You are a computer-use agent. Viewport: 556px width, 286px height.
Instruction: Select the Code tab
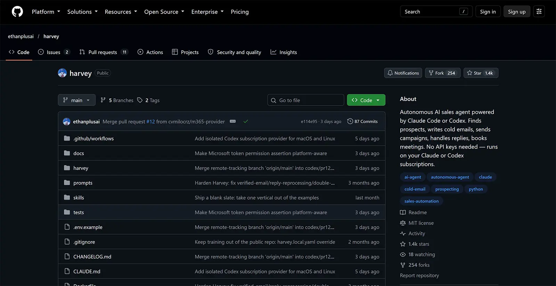pos(19,52)
